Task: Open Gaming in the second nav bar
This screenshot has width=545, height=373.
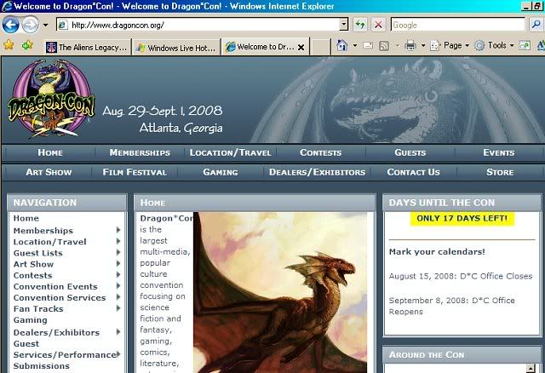Action: point(221,172)
